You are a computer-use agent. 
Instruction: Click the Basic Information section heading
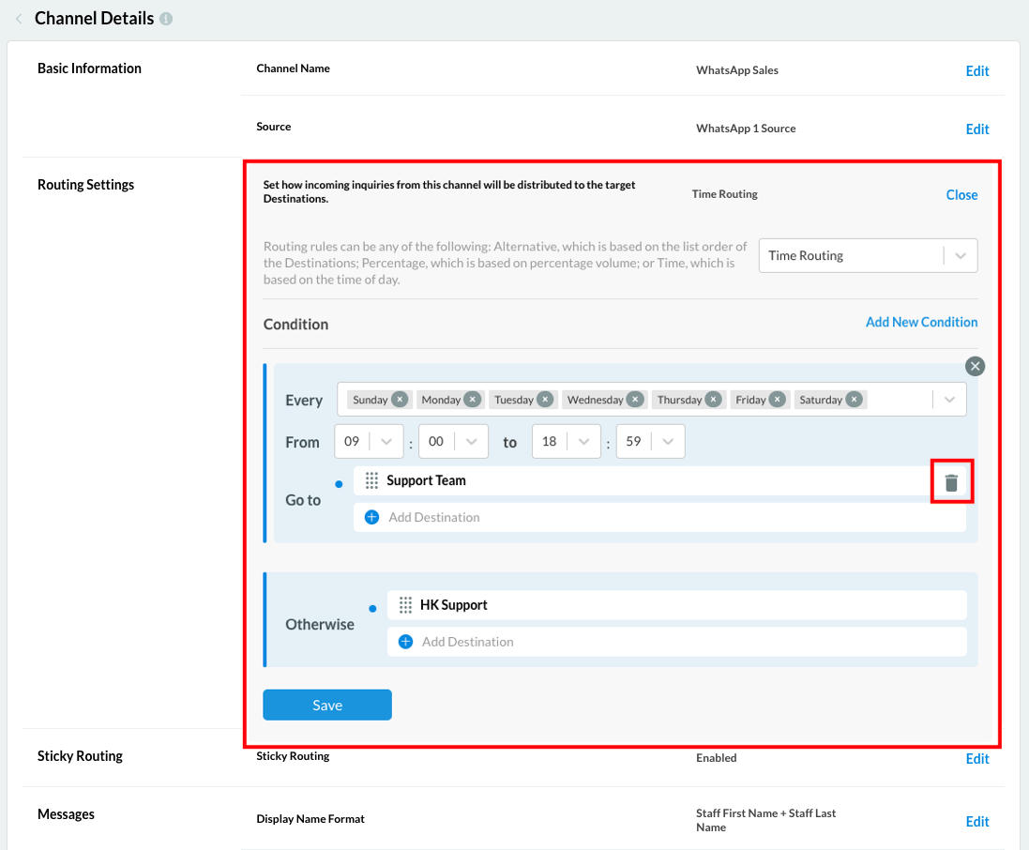[89, 68]
